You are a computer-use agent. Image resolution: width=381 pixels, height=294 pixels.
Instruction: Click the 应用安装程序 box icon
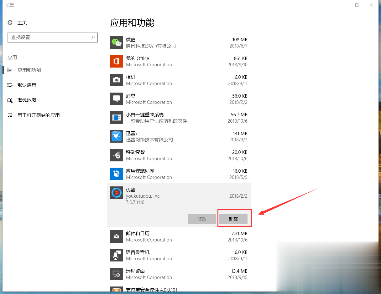pos(117,174)
